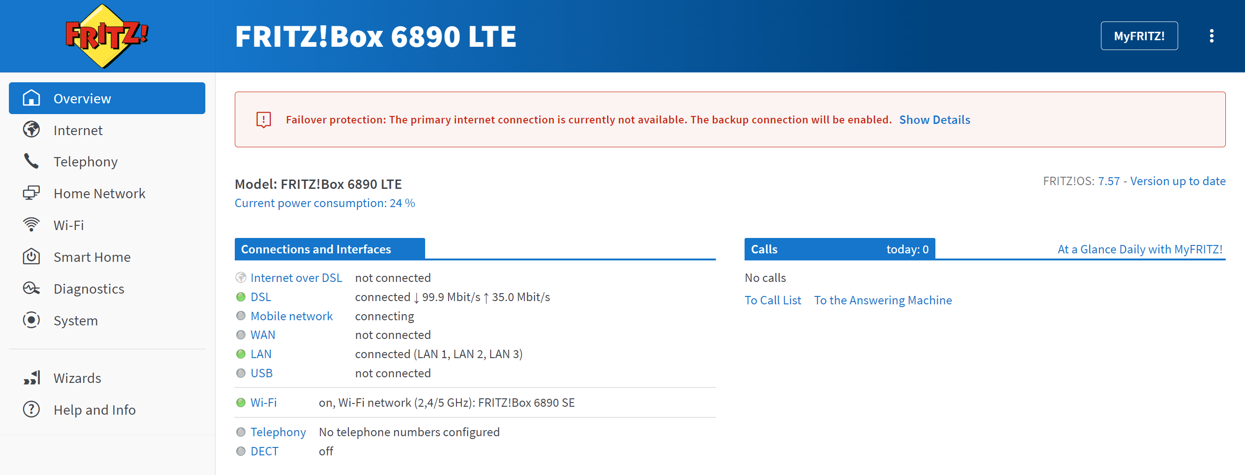Select Overview in the sidebar
The image size is (1245, 475).
[x=107, y=98]
